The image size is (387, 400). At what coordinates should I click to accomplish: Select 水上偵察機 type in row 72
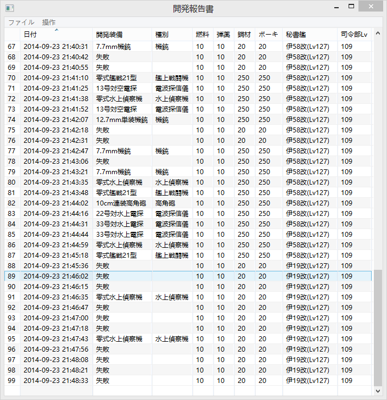click(172, 99)
